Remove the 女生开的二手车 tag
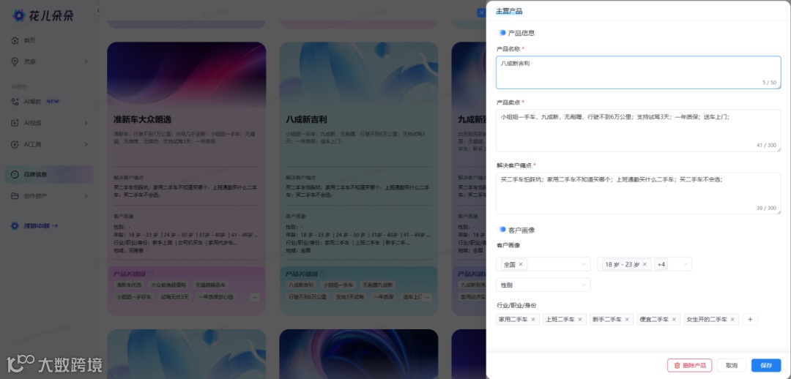This screenshot has height=379, width=791. coord(732,320)
